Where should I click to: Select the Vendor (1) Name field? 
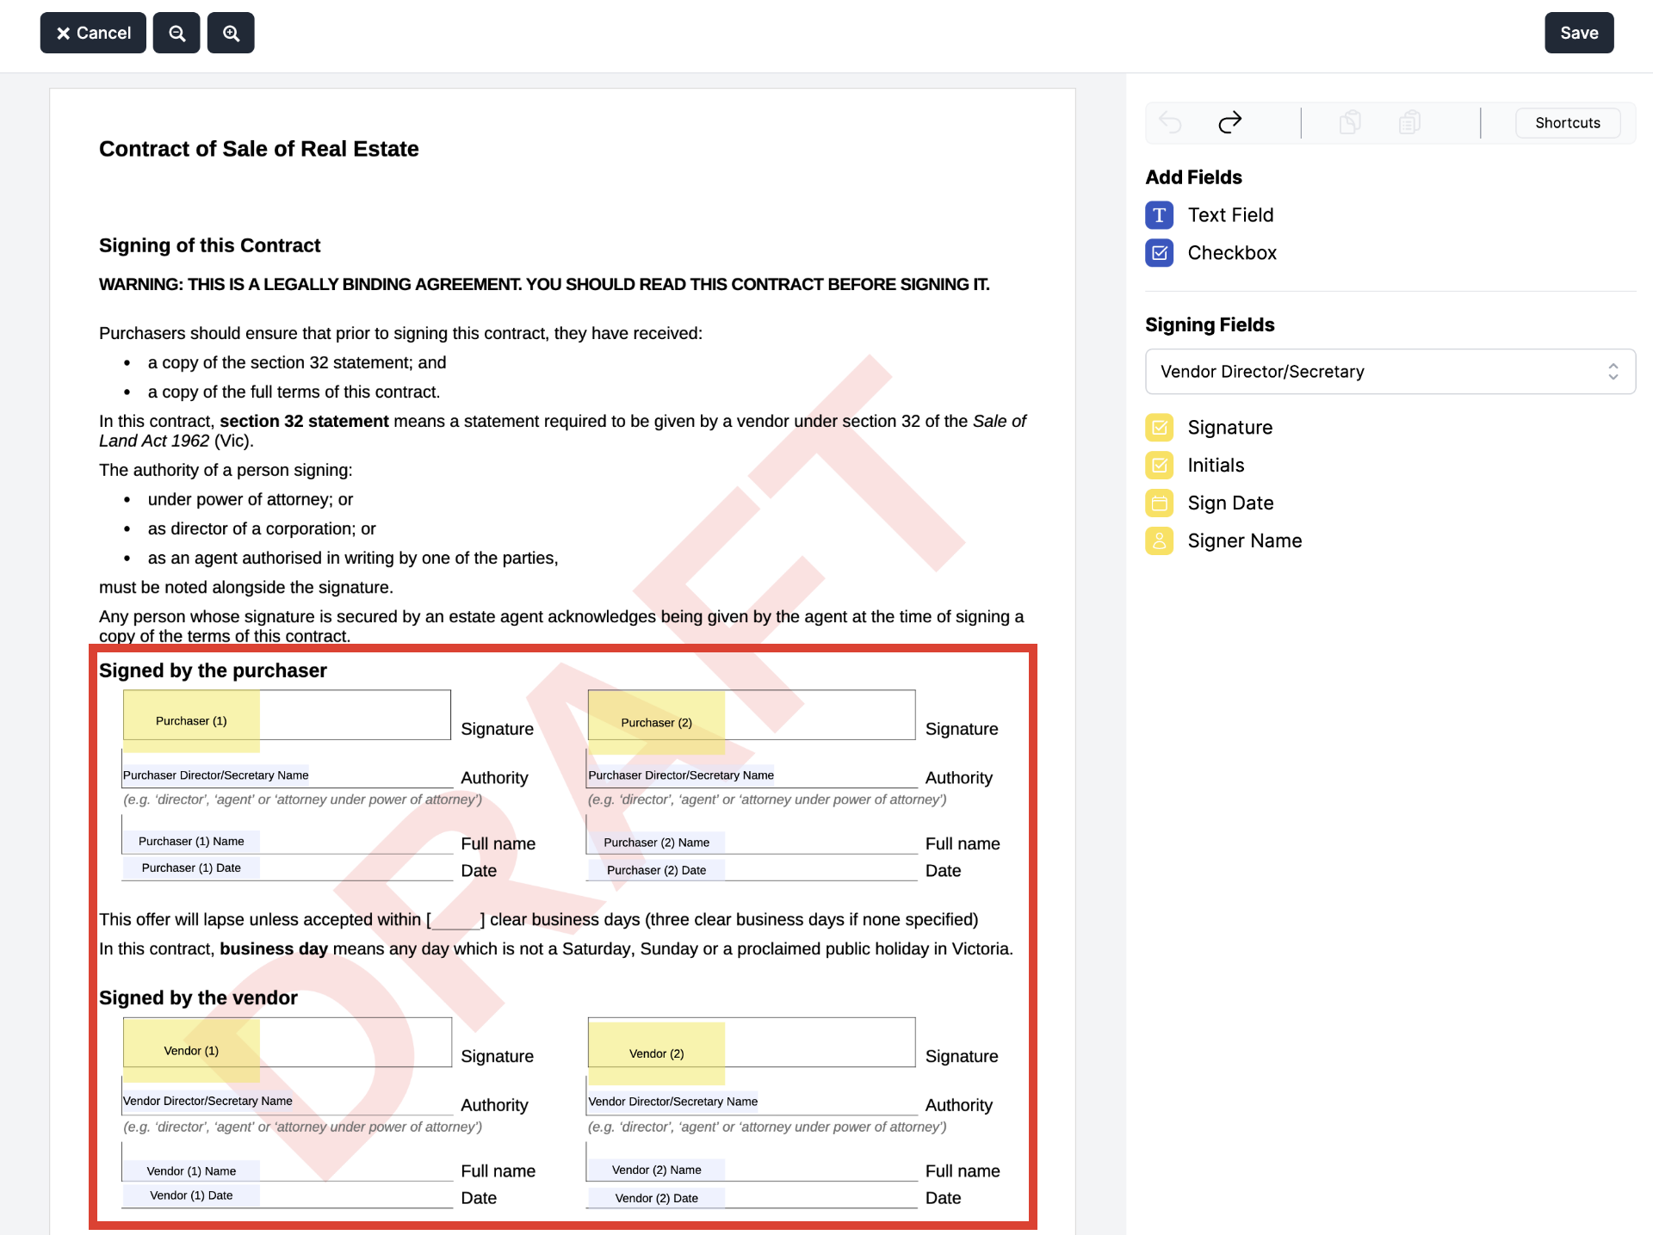pyautogui.click(x=191, y=1170)
